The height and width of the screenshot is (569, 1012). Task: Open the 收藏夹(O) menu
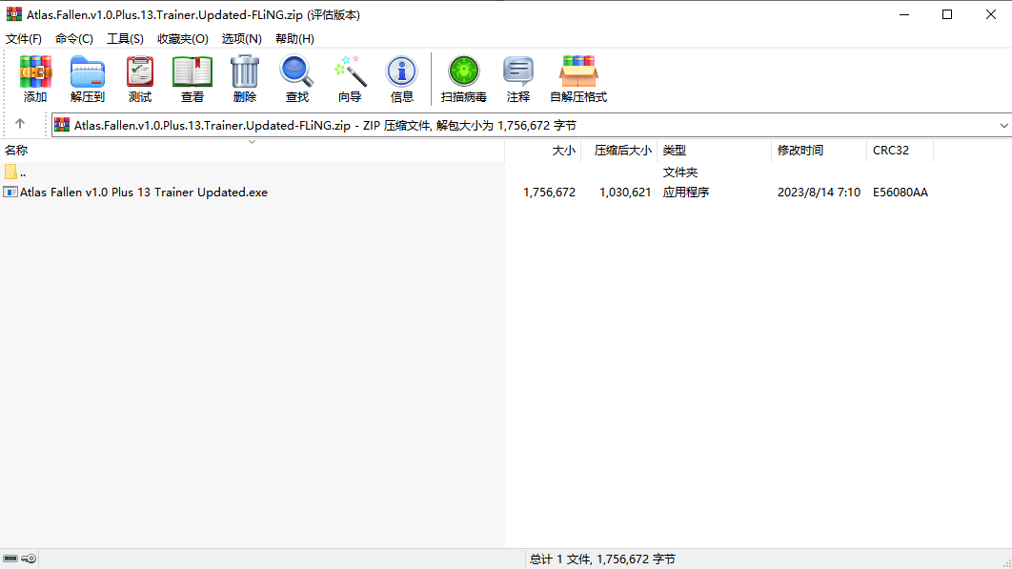183,39
